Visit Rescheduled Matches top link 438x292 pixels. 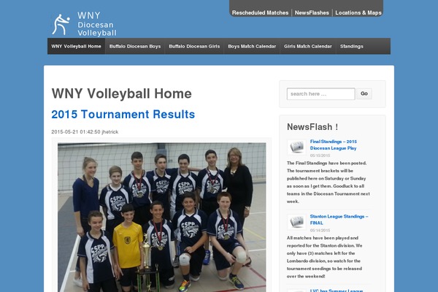point(260,13)
